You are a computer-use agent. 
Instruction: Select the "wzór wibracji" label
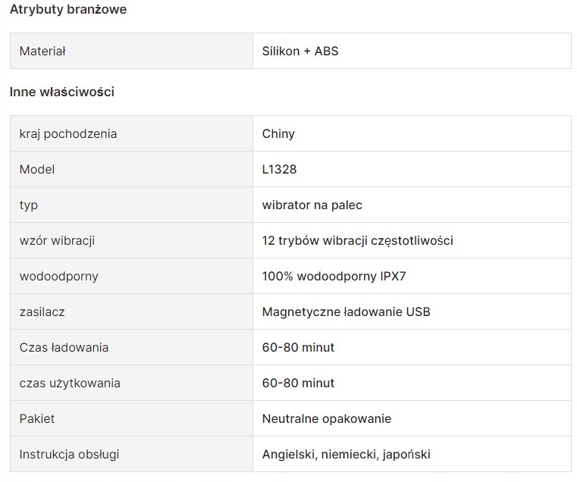coord(57,241)
